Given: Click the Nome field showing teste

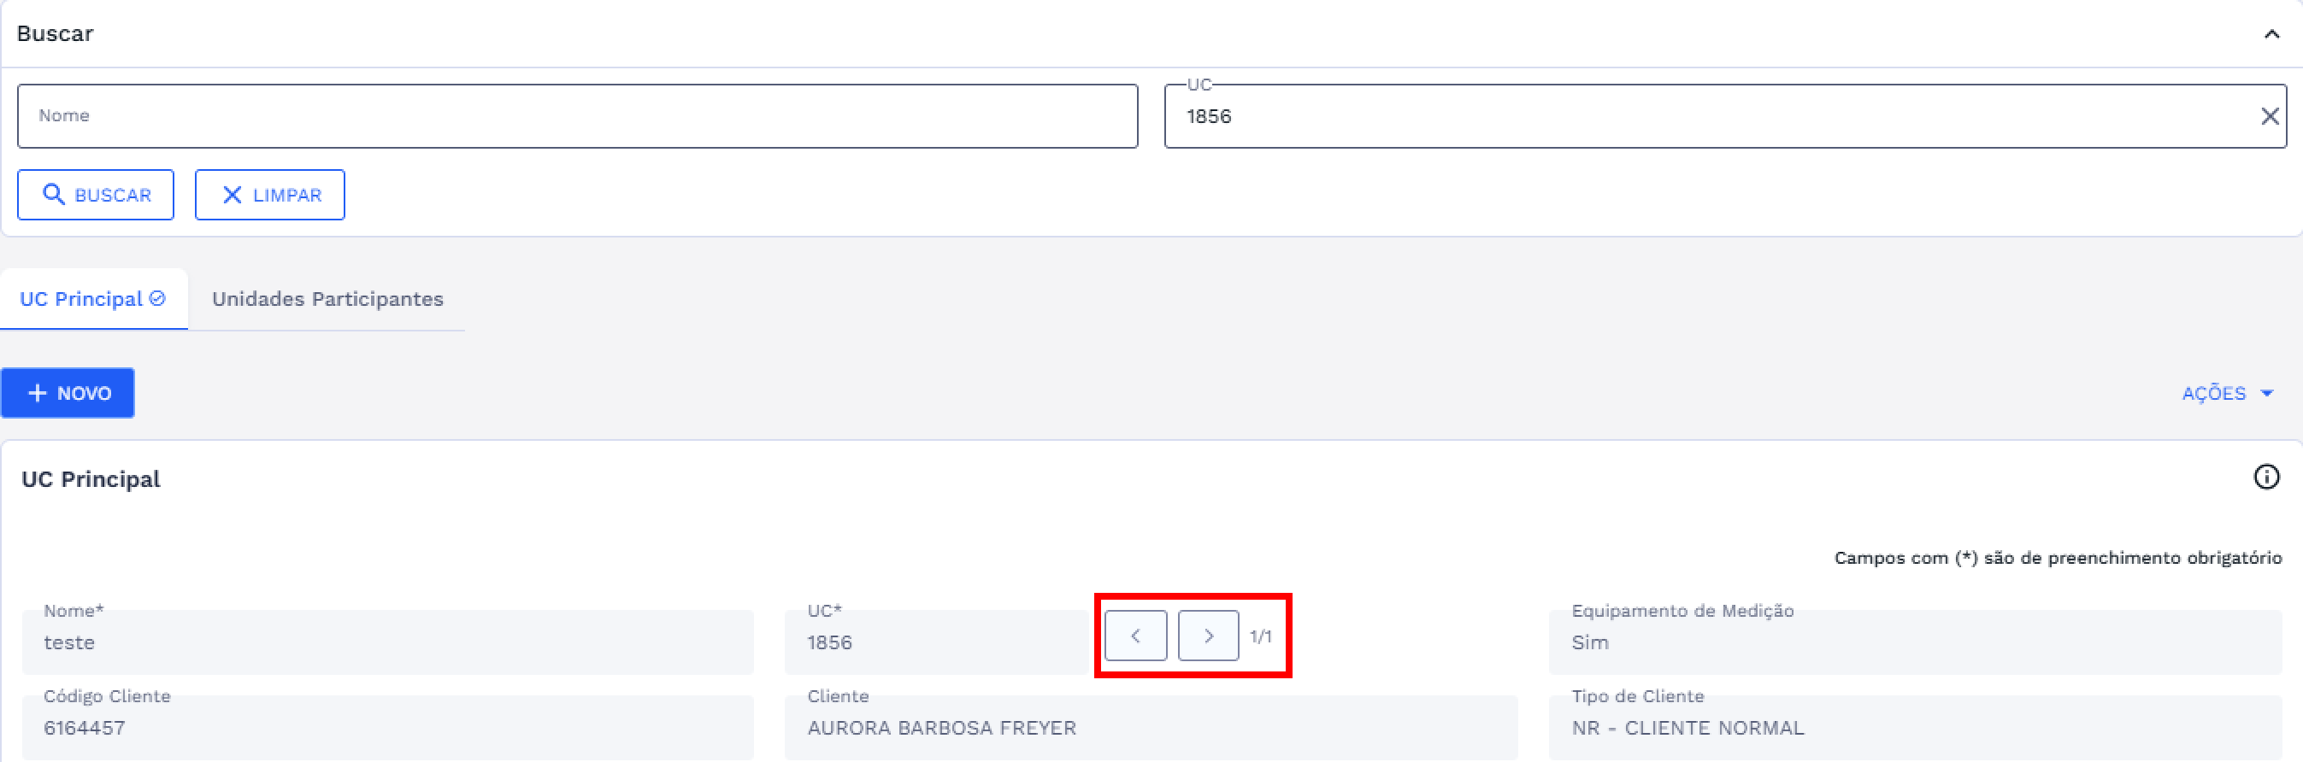Looking at the screenshot, I should point(387,642).
